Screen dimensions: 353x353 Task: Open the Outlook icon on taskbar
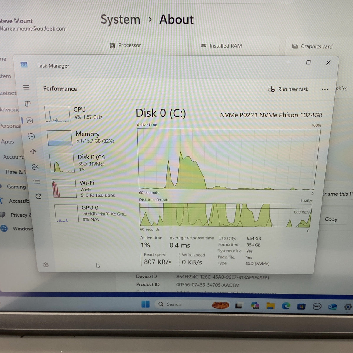pos(332,307)
